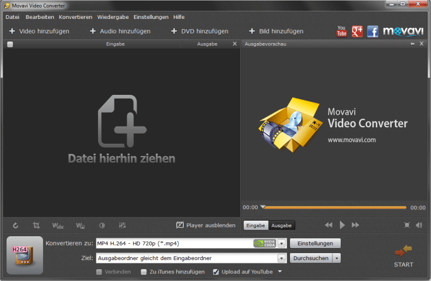Image resolution: width=431 pixels, height=281 pixels.
Task: Expand the Konvertieren zu format dropdown
Action: (x=281, y=244)
